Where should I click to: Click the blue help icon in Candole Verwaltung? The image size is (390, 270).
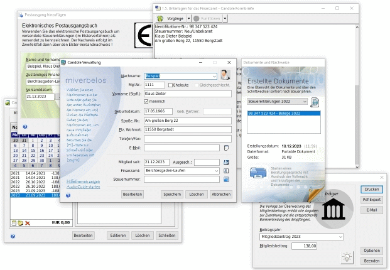tap(68, 196)
